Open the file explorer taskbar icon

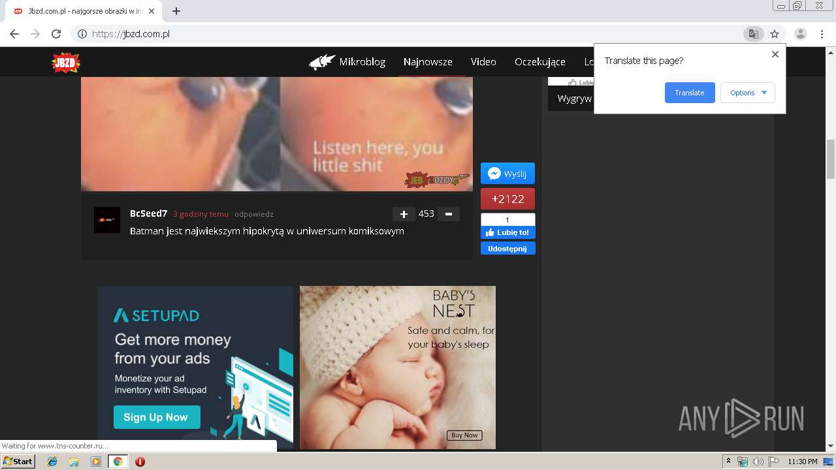click(74, 462)
